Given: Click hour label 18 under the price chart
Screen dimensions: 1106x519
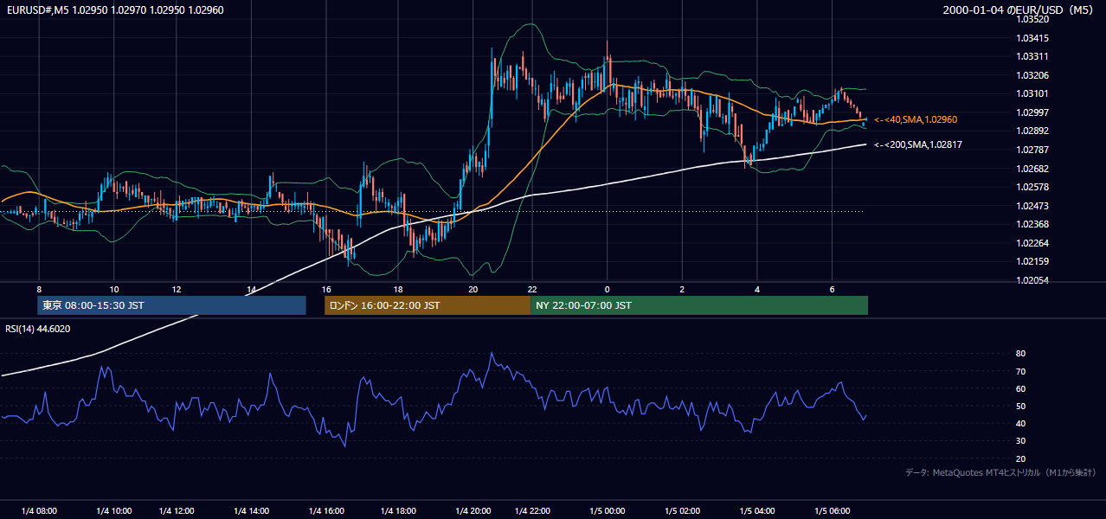Looking at the screenshot, I should pos(398,289).
